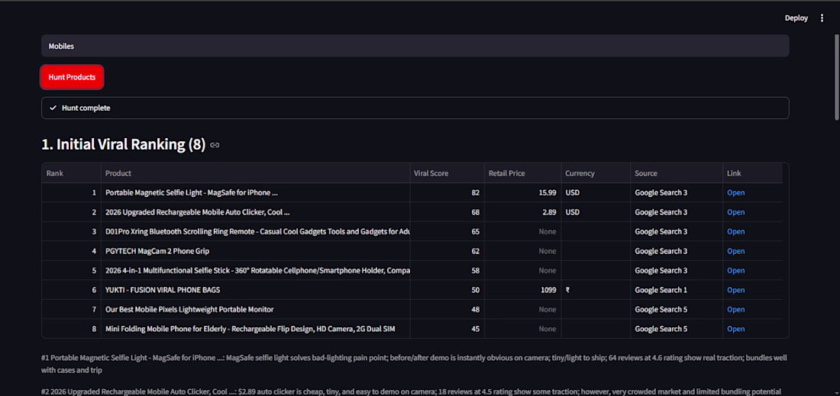Click the viral score 65 cell
This screenshot has height=396, width=840.
(x=447, y=232)
